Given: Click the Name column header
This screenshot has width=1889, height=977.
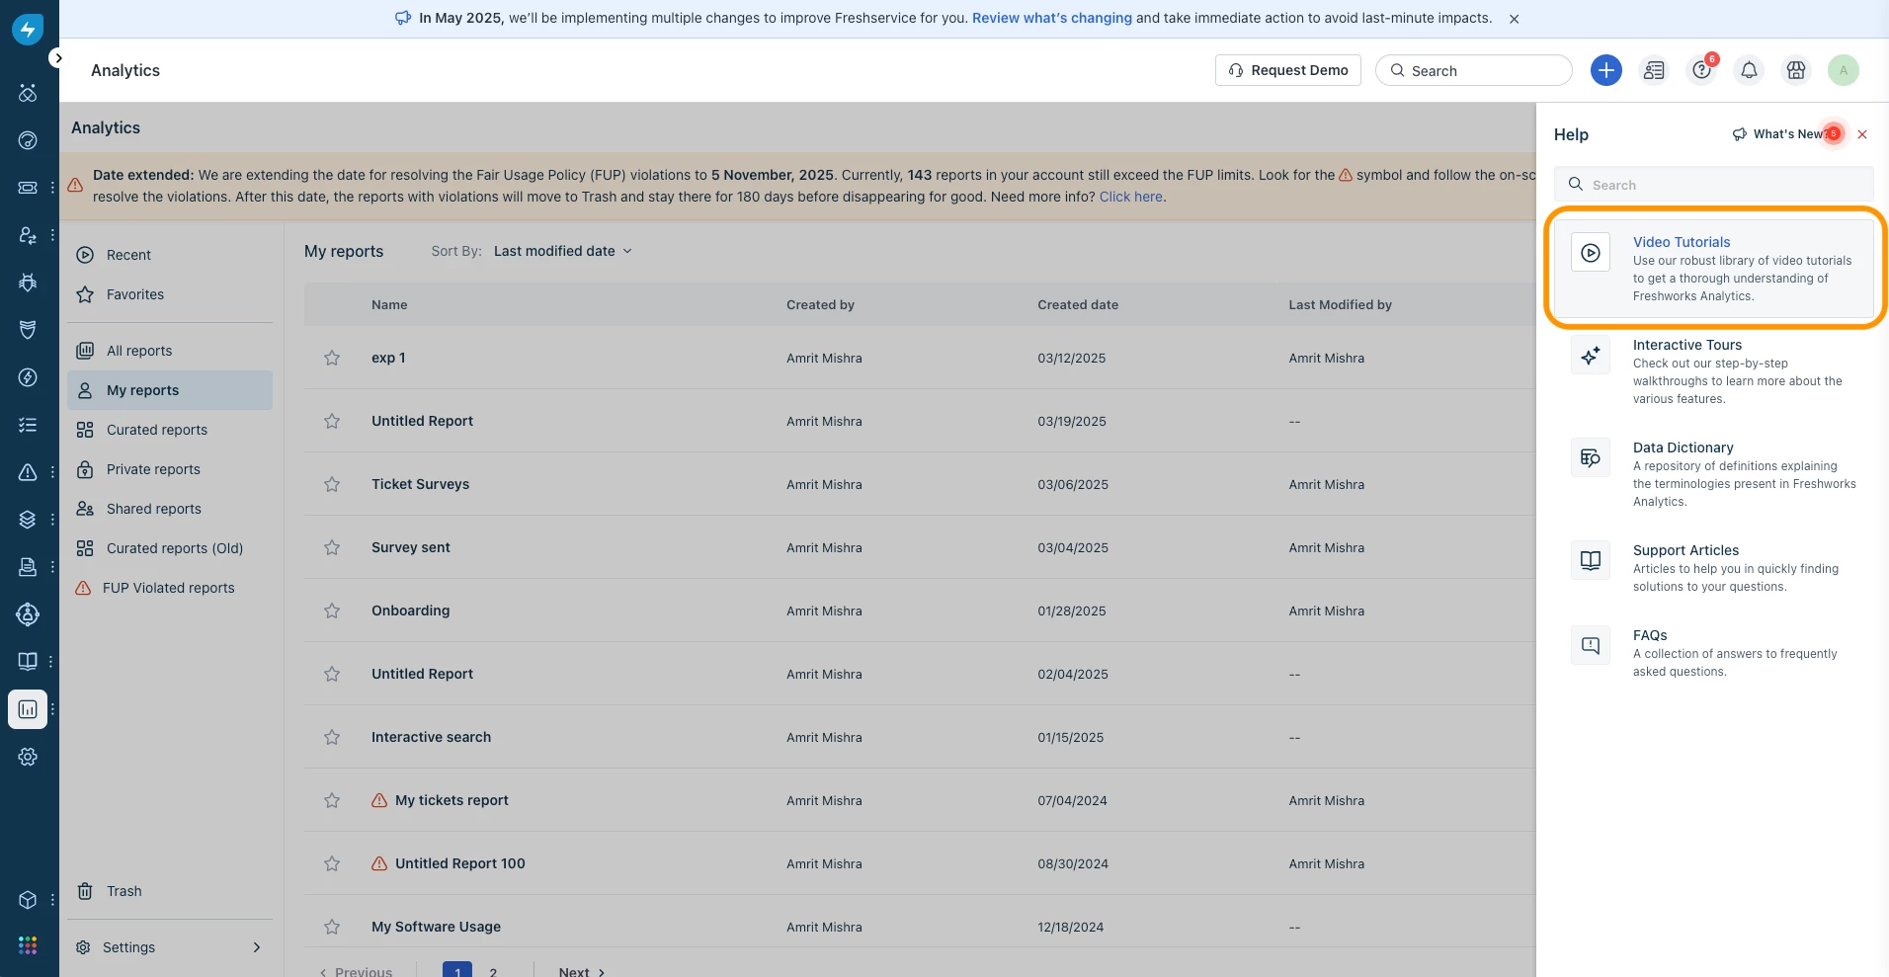Looking at the screenshot, I should [389, 304].
